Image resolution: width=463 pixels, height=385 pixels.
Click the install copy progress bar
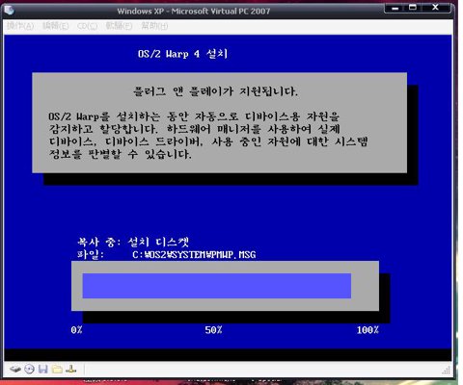tap(225, 286)
